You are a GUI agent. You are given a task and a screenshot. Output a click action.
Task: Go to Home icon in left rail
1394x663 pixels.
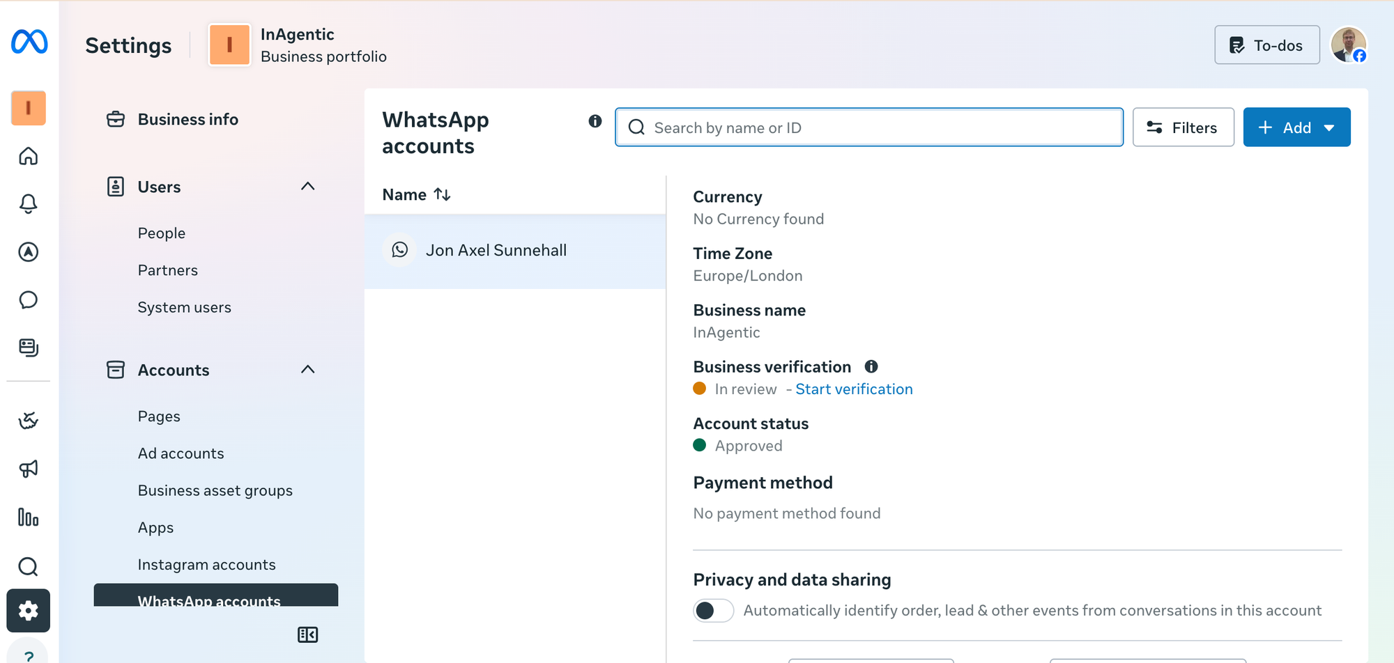point(29,156)
